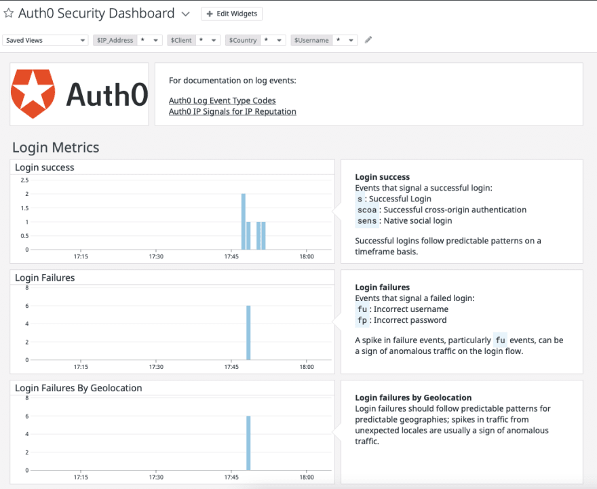The width and height of the screenshot is (597, 489).
Task: Expand the $Username variable dropdown
Action: 351,40
